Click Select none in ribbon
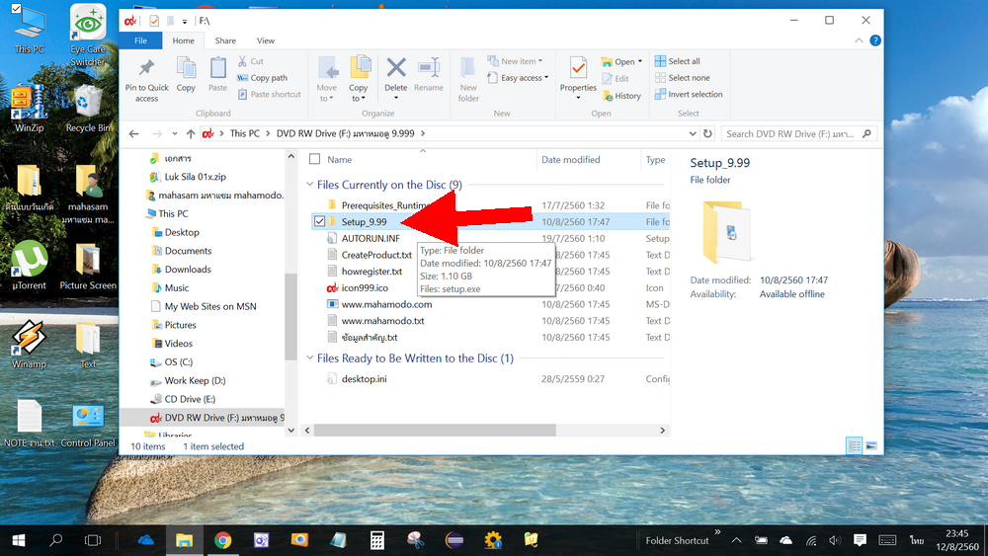Viewport: 988px width, 556px height. 683,77
